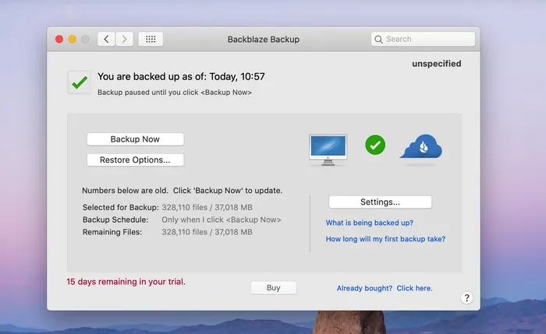Click the 'Remaining Files:' label
546x334 pixels.
(x=112, y=232)
